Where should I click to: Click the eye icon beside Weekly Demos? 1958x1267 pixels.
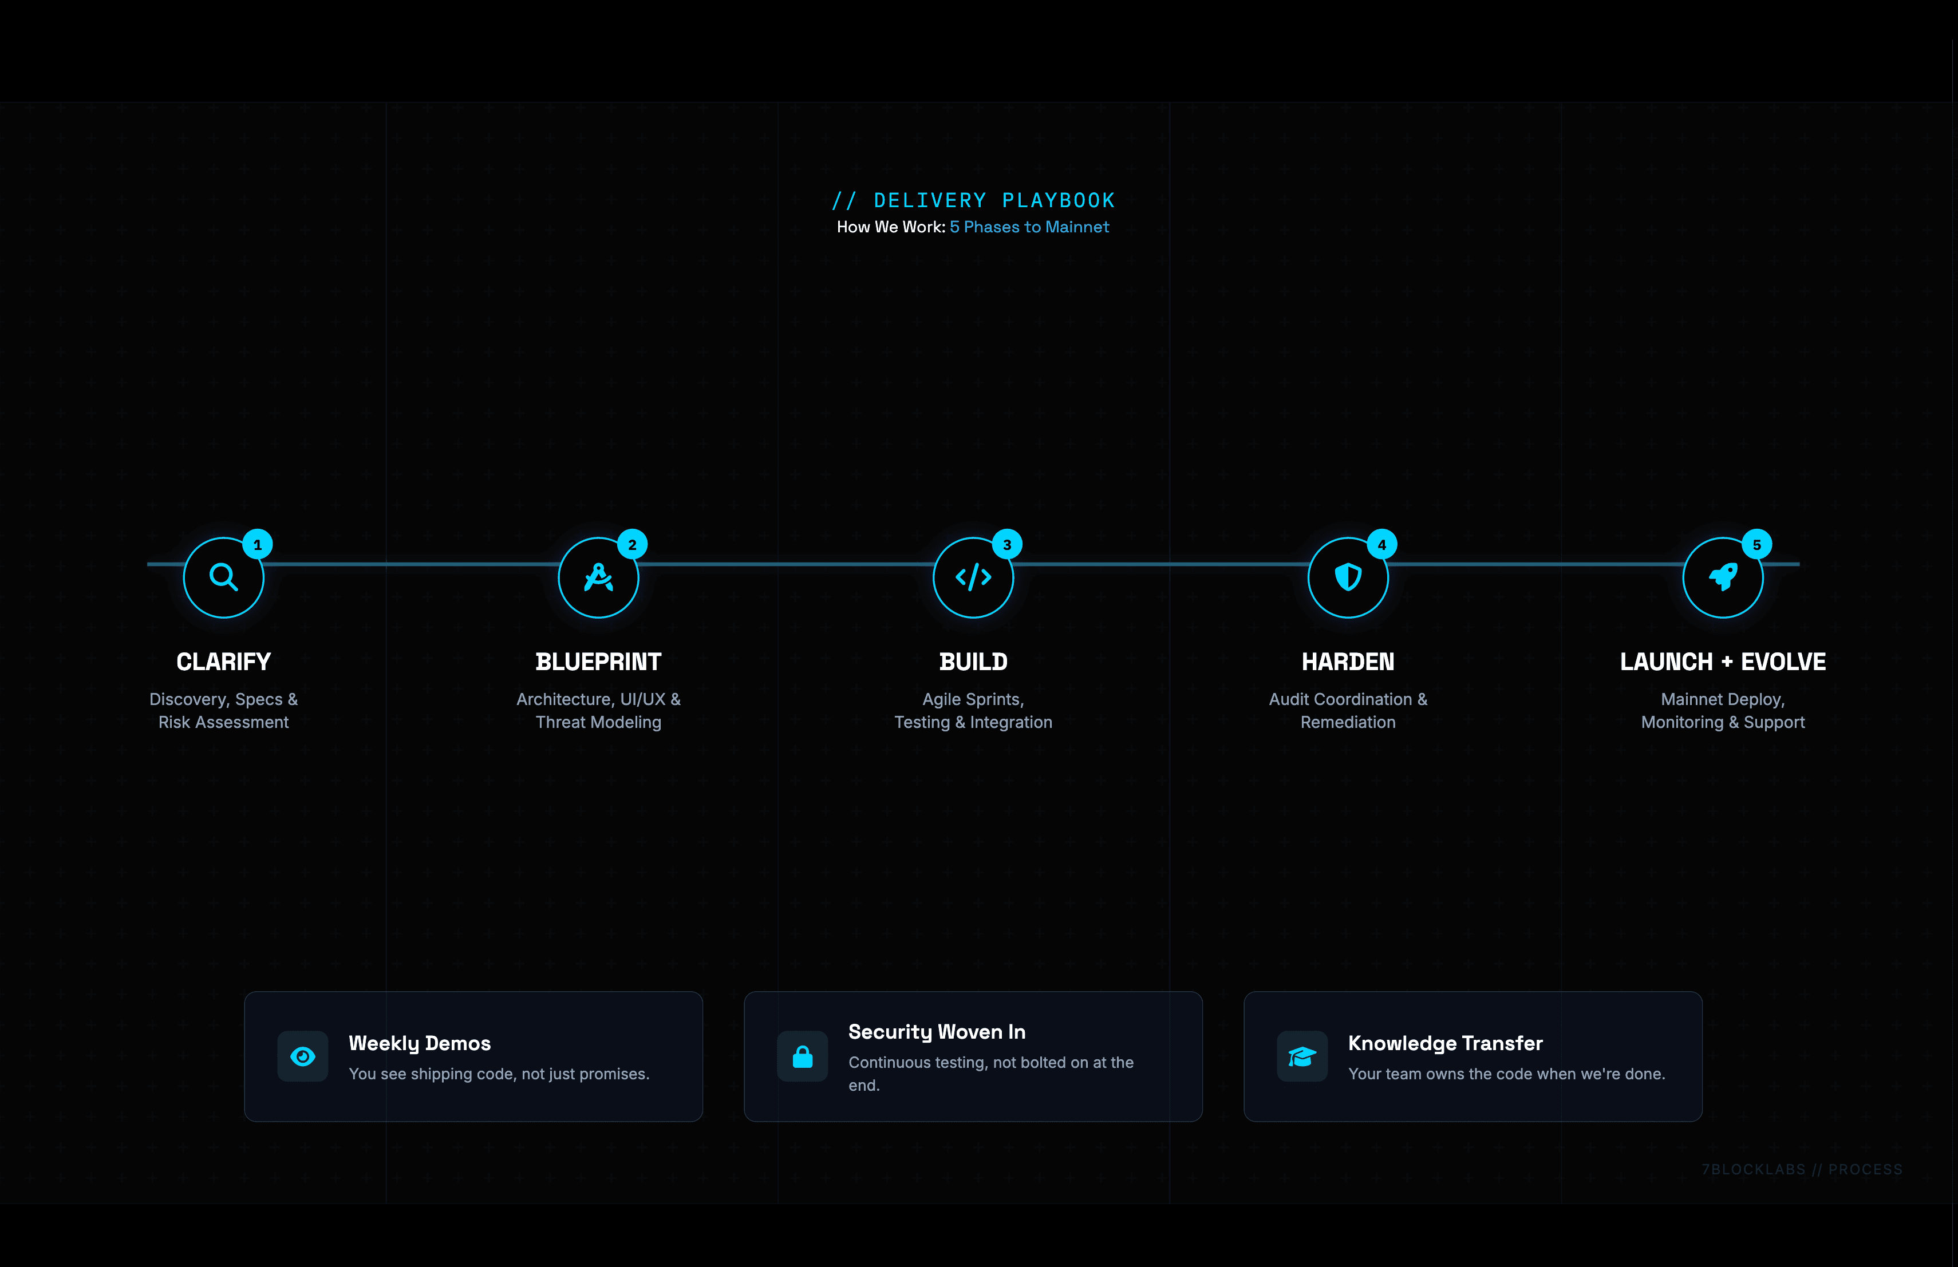(x=303, y=1056)
